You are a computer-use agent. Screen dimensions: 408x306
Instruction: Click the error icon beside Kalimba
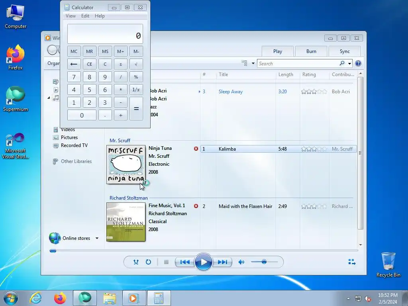click(196, 149)
